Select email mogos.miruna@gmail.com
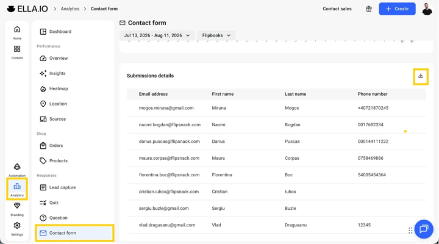 pos(166,108)
